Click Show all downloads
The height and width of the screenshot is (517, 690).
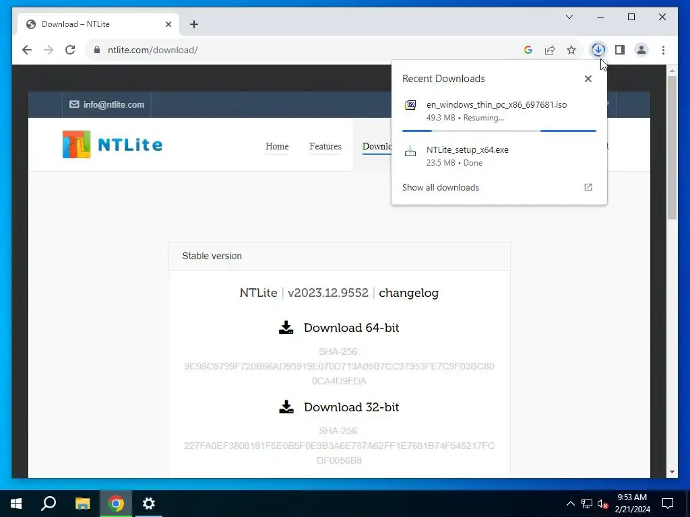point(440,187)
